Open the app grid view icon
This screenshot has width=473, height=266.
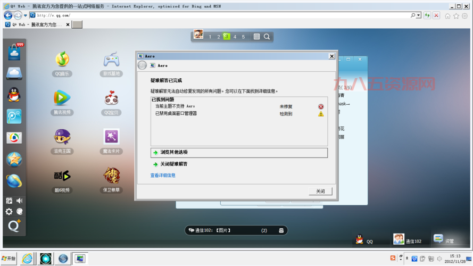tap(256, 37)
